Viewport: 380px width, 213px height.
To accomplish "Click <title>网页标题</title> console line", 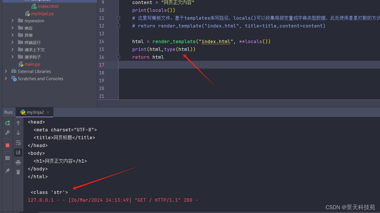I will tap(64, 137).
